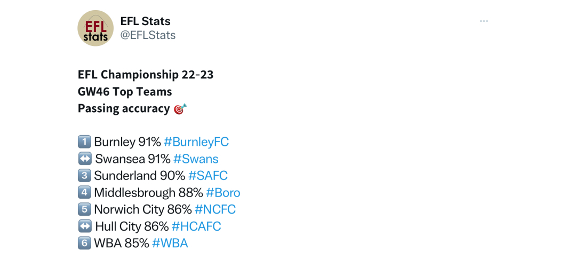Open the #HCAFC hashtag
This screenshot has width=567, height=267.
point(196,226)
